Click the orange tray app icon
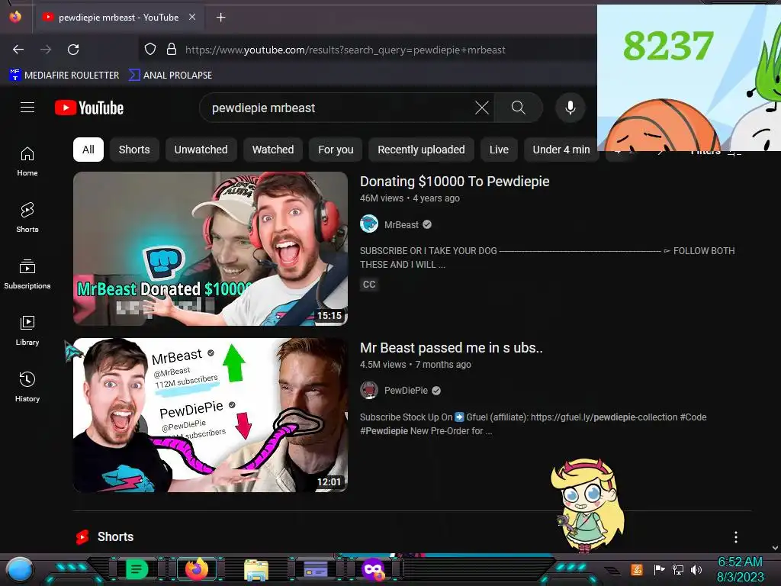 637,569
